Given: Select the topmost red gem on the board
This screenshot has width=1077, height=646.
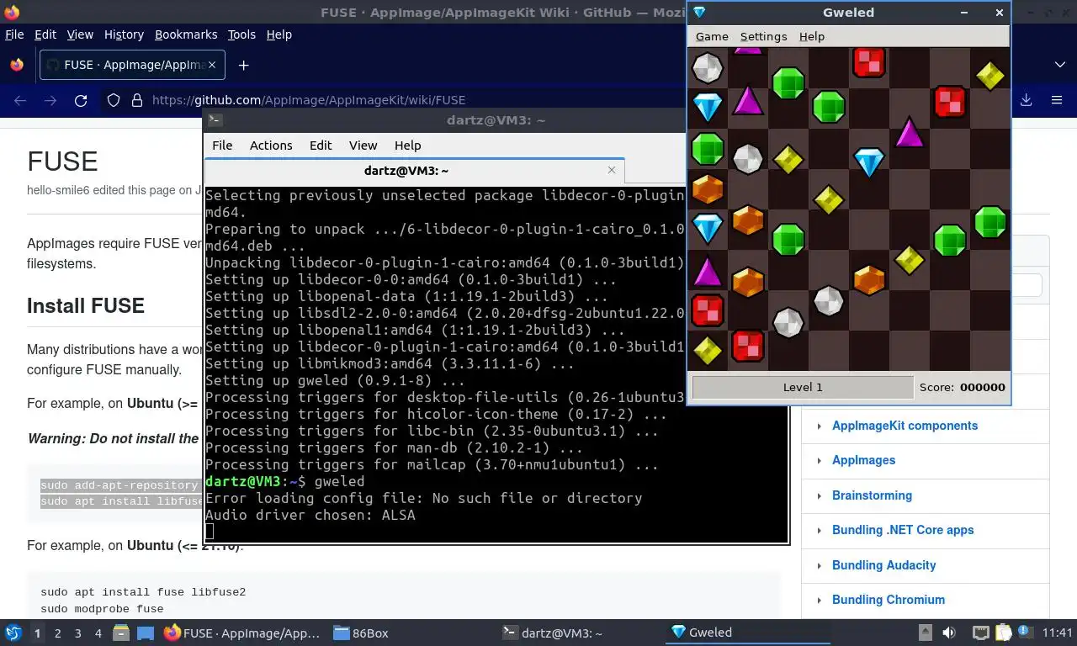Looking at the screenshot, I should pyautogui.click(x=869, y=61).
